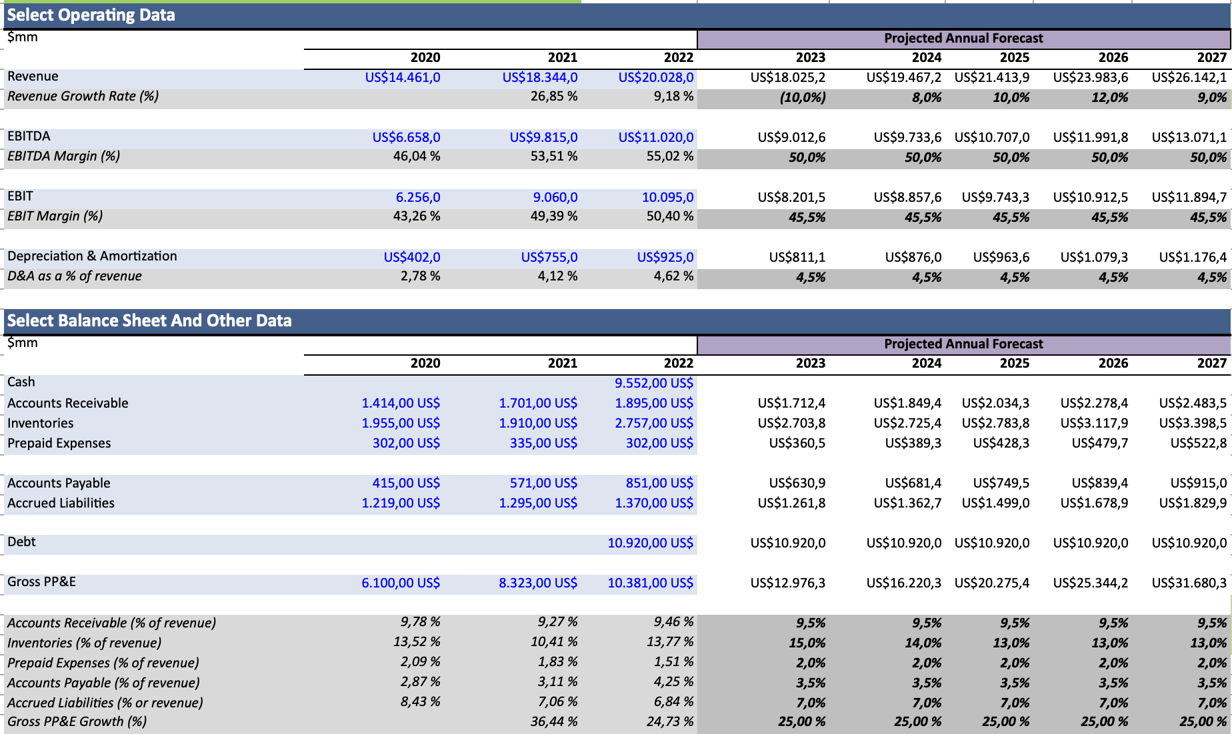Click the Depreciation & Amortization row label

(92, 256)
